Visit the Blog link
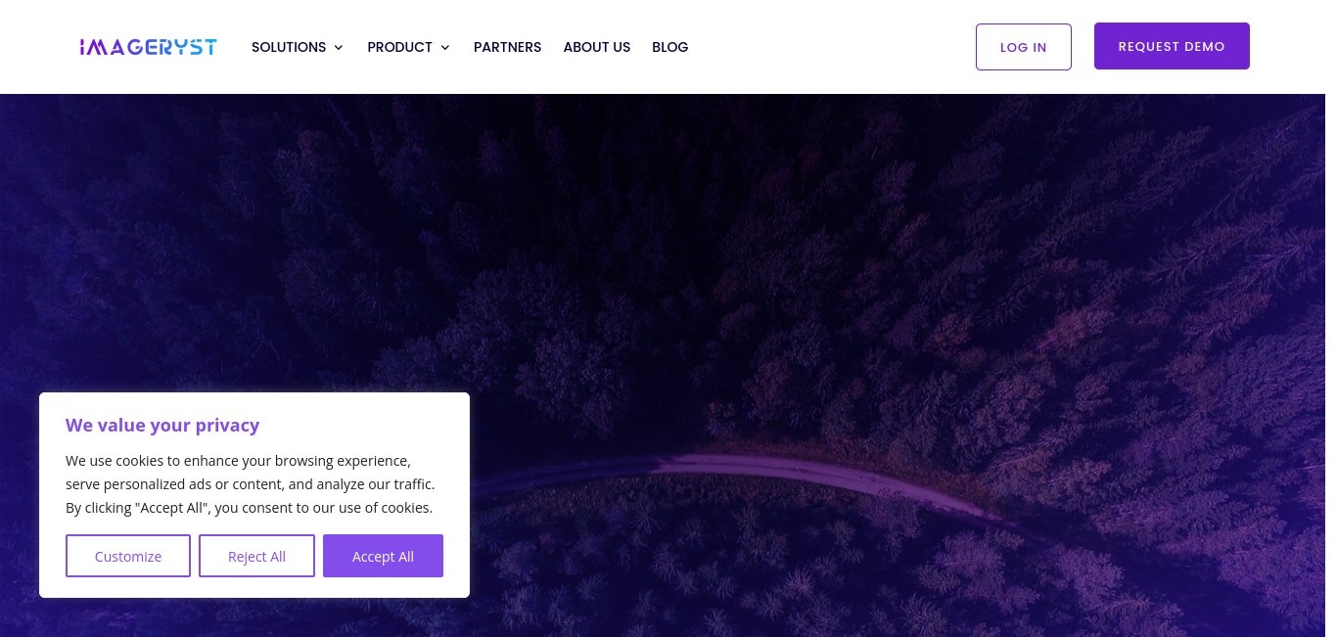 [670, 47]
